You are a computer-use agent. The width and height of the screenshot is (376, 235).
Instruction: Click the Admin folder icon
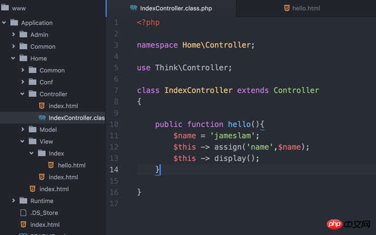pyautogui.click(x=23, y=34)
